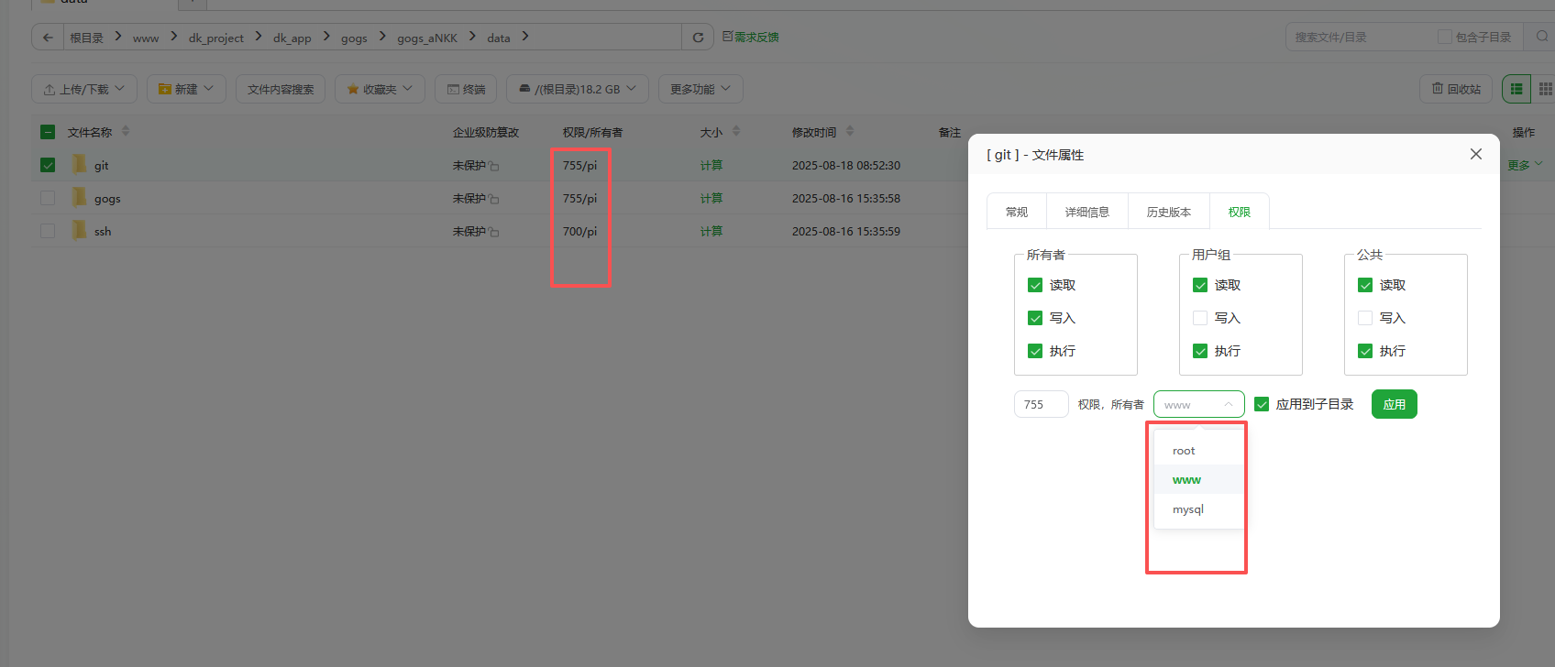This screenshot has height=667, width=1555.
Task: Open the More Functions dropdown
Action: click(x=700, y=89)
